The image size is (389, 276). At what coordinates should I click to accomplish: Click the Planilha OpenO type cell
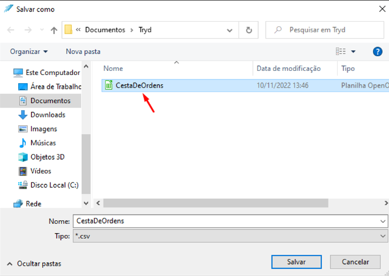tap(365, 86)
